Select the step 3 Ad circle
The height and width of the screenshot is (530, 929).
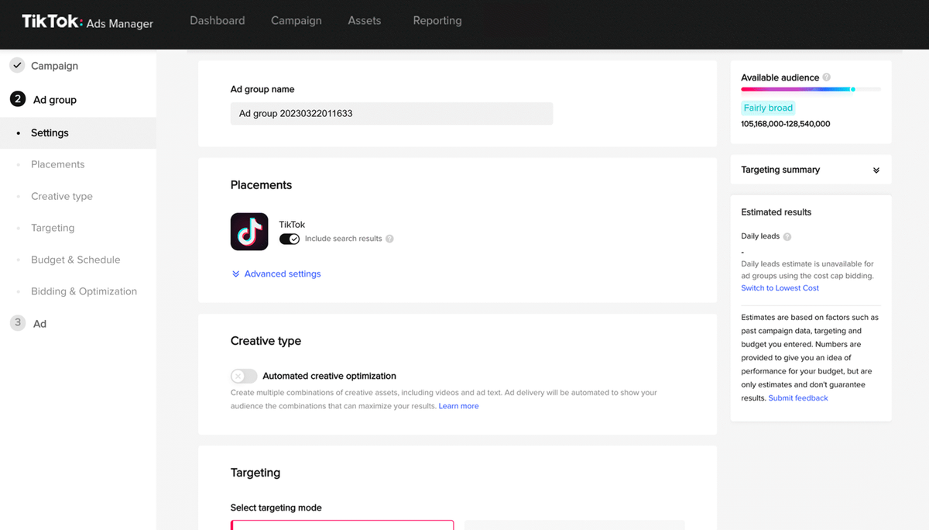pos(16,323)
